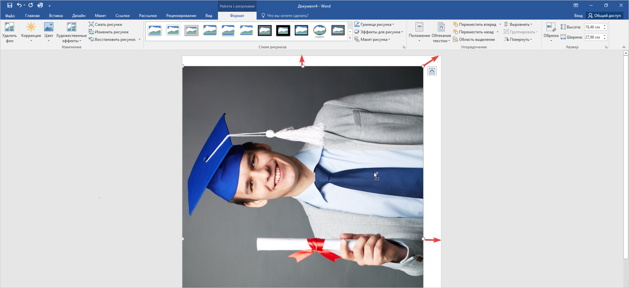Select the black double frame picture style
Image resolution: width=629 pixels, height=288 pixels.
265,30
